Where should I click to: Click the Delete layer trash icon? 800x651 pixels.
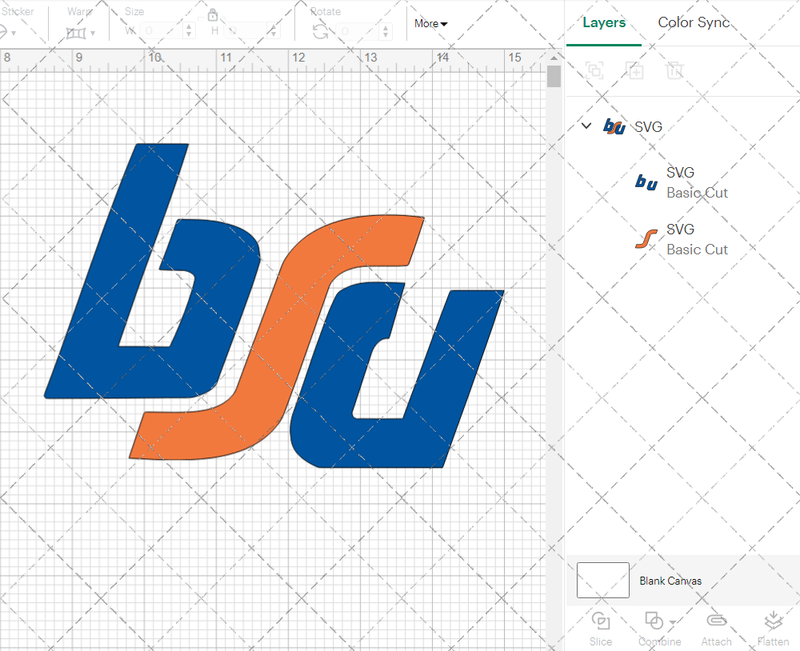[x=675, y=70]
